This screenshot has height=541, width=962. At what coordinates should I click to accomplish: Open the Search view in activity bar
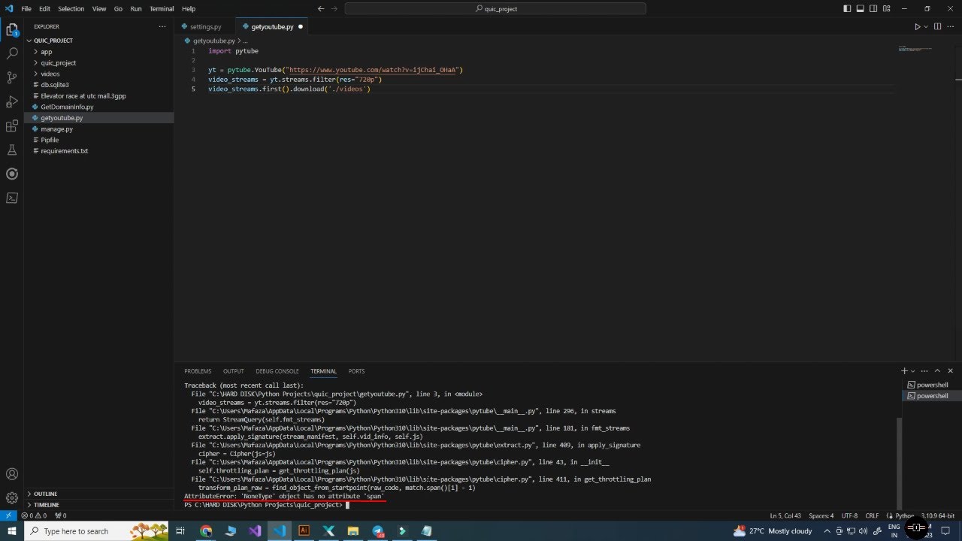click(x=12, y=54)
